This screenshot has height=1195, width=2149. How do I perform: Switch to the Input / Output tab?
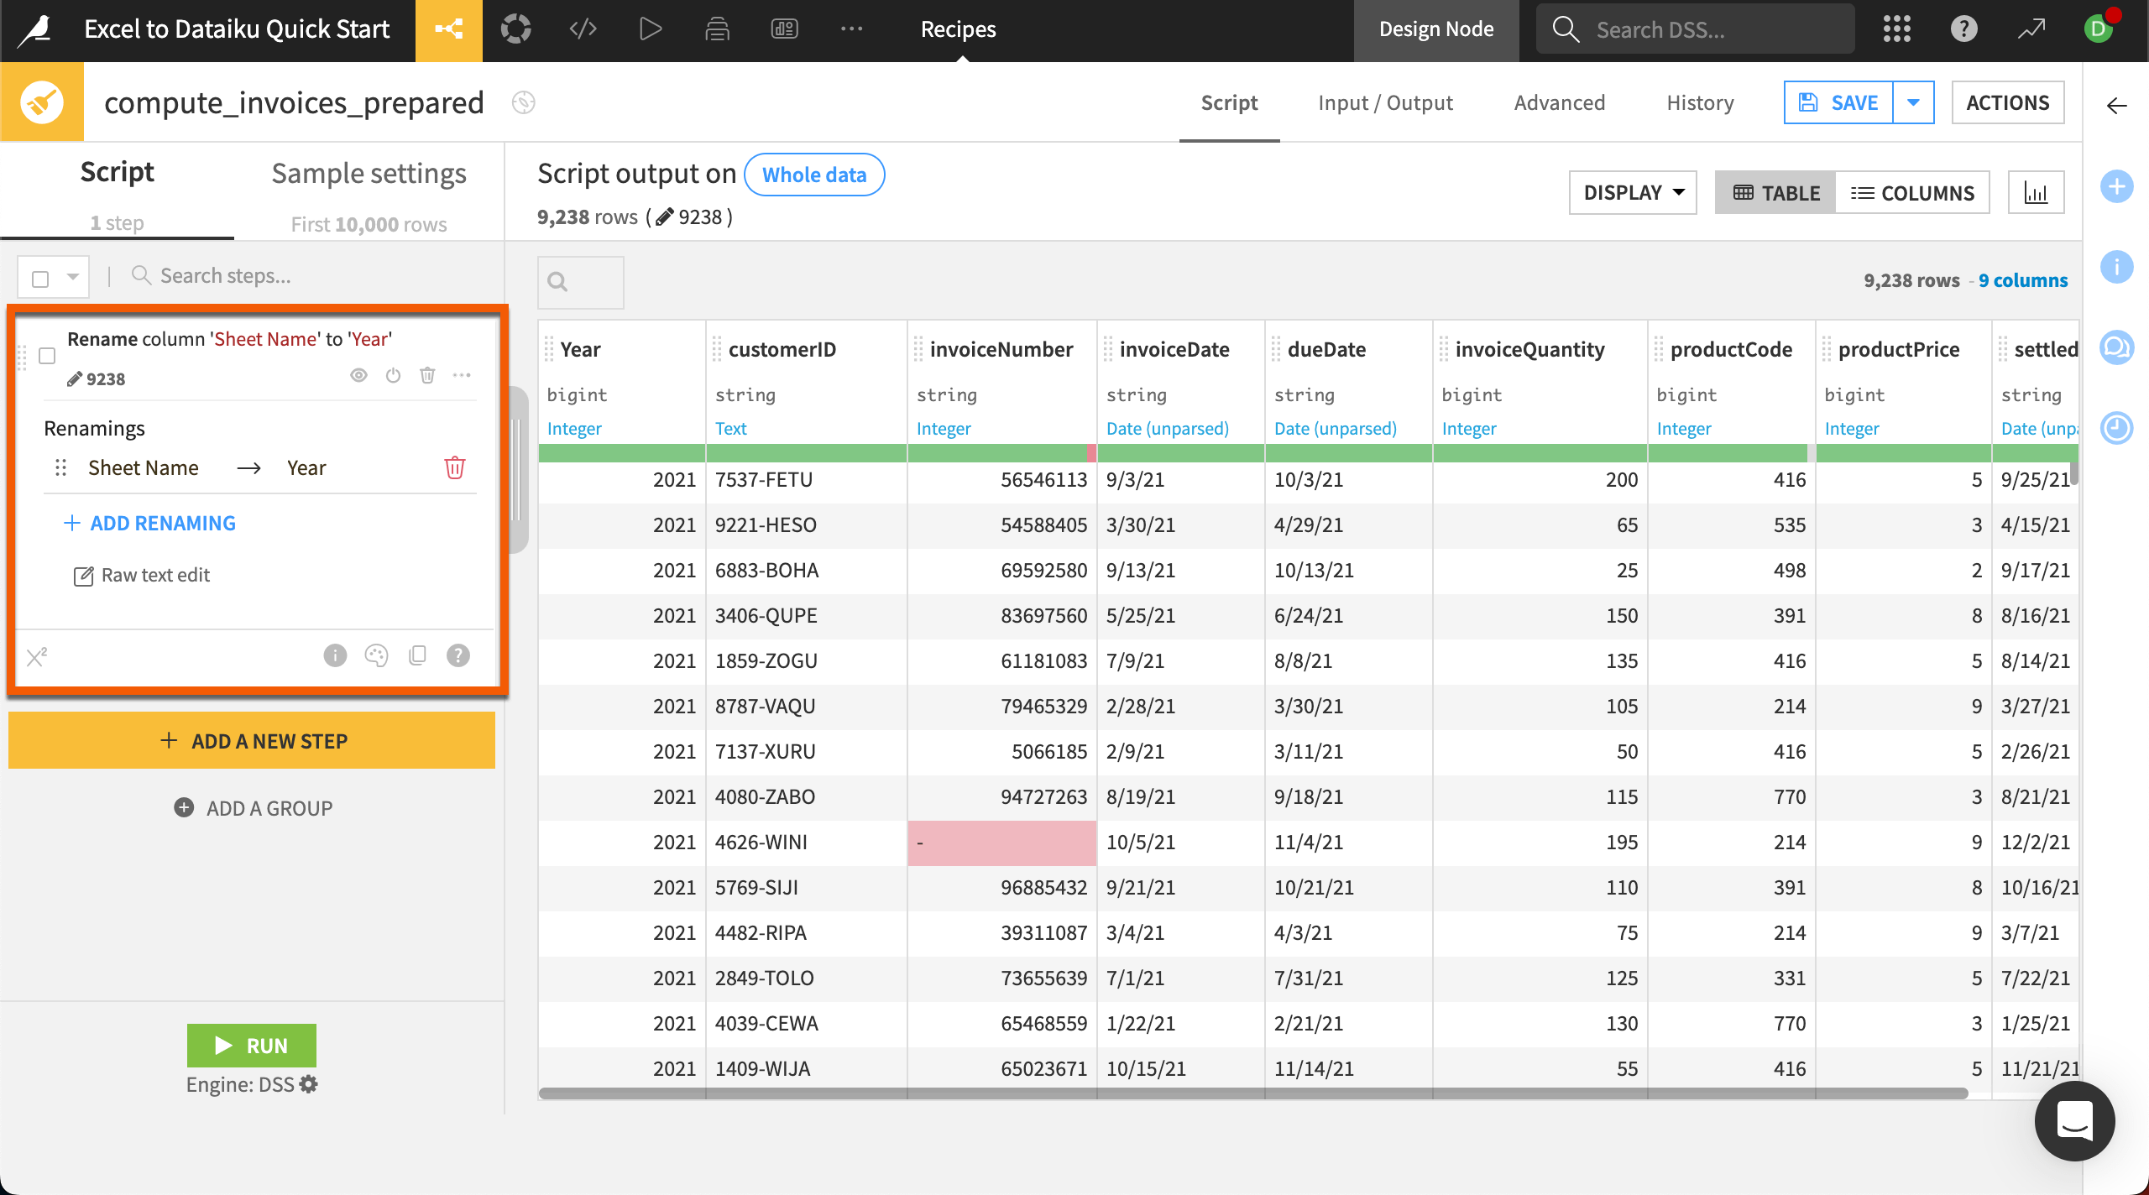(1385, 102)
